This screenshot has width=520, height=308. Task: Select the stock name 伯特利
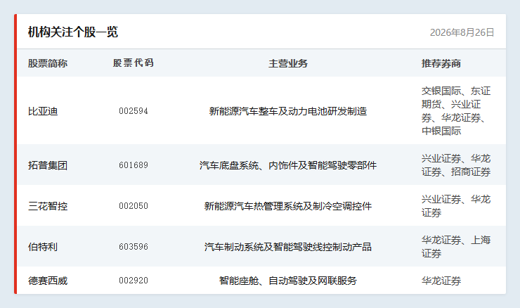pyautogui.click(x=43, y=247)
